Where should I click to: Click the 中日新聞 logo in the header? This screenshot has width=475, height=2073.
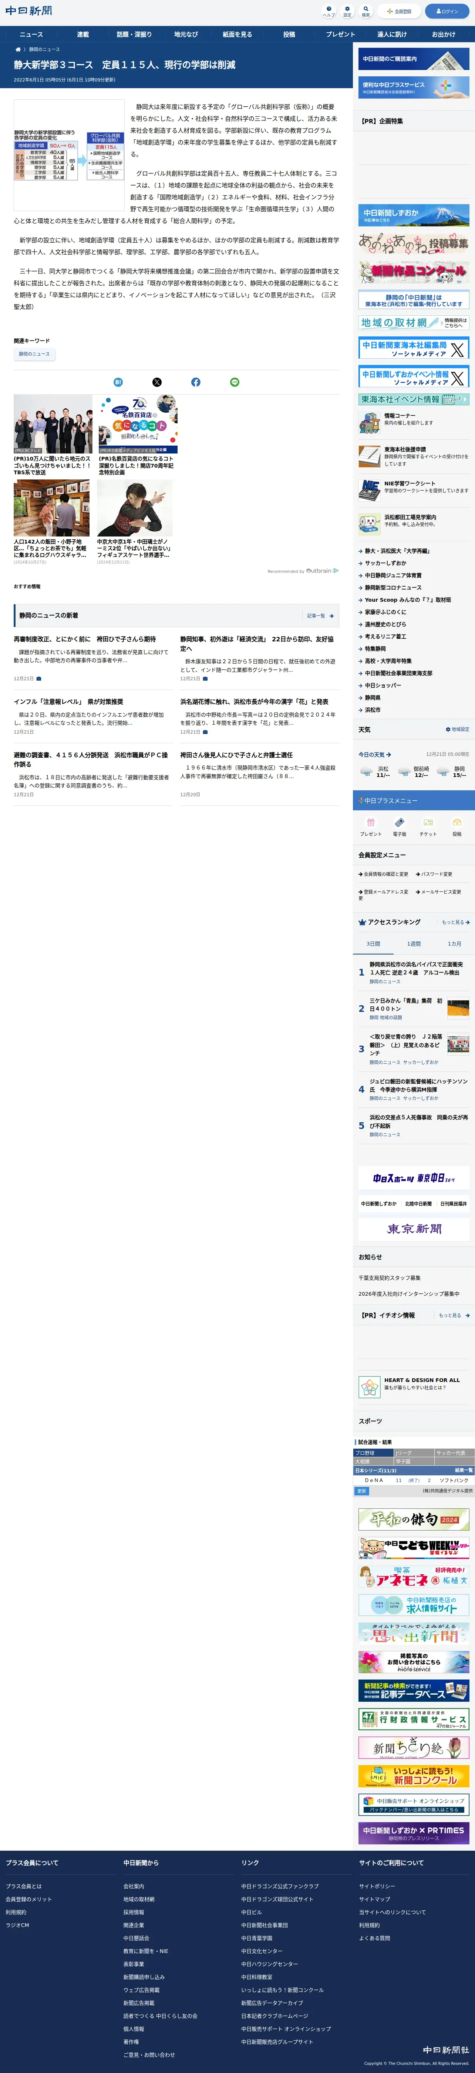(29, 11)
